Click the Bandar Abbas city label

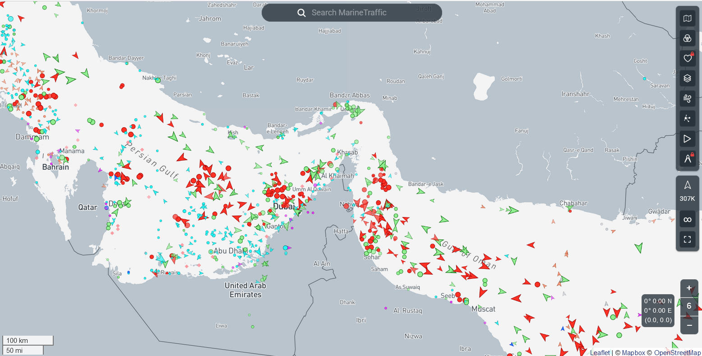tap(350, 95)
